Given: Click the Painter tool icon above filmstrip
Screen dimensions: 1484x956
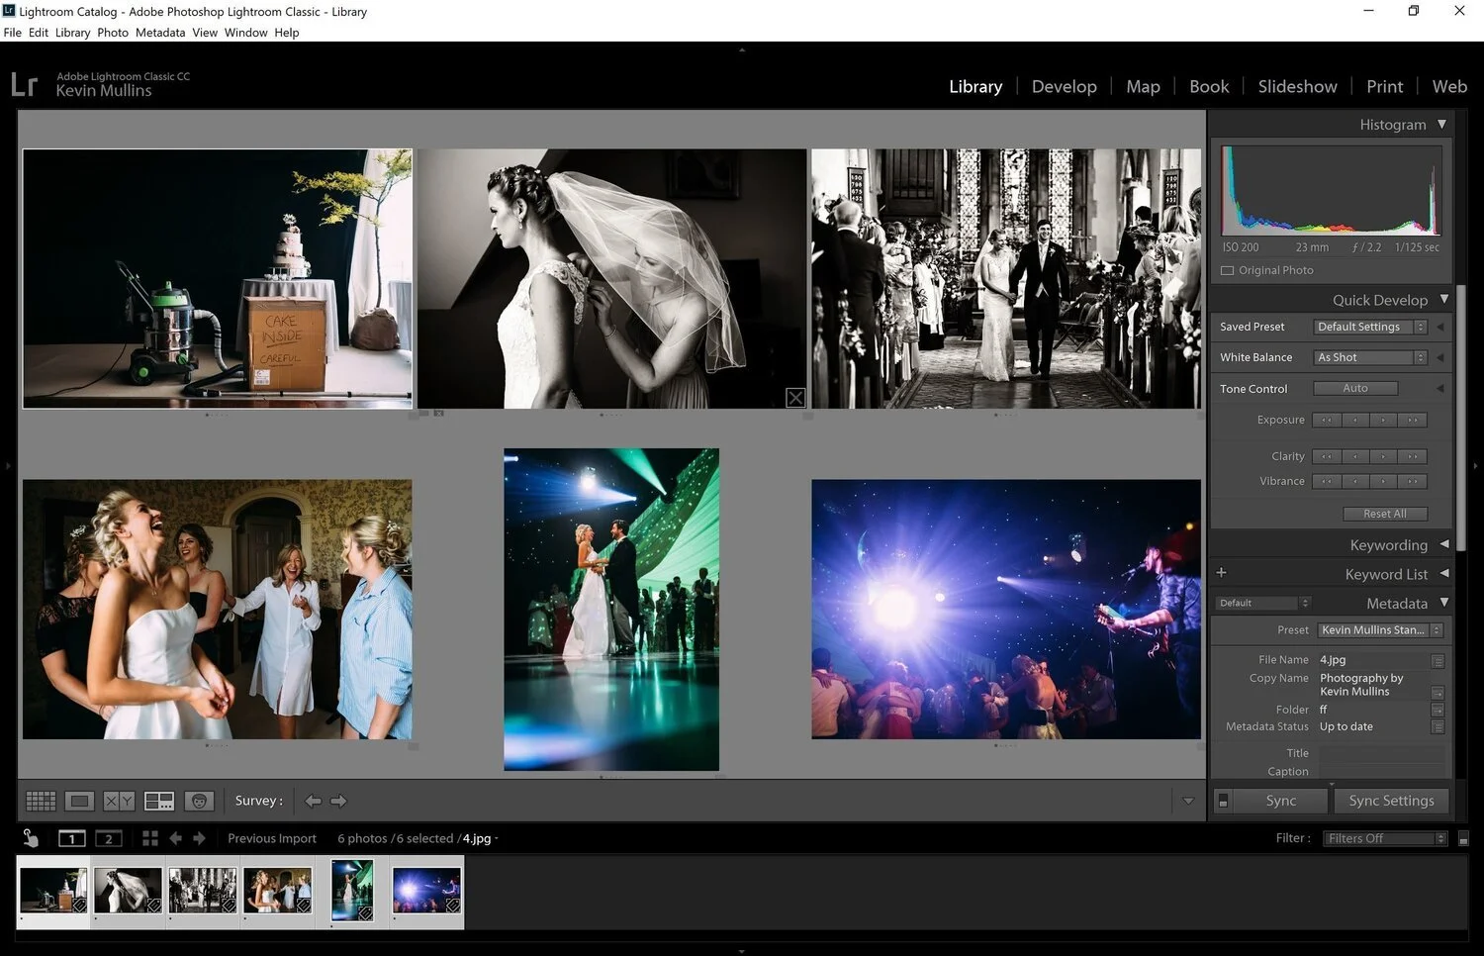Looking at the screenshot, I should (x=31, y=837).
